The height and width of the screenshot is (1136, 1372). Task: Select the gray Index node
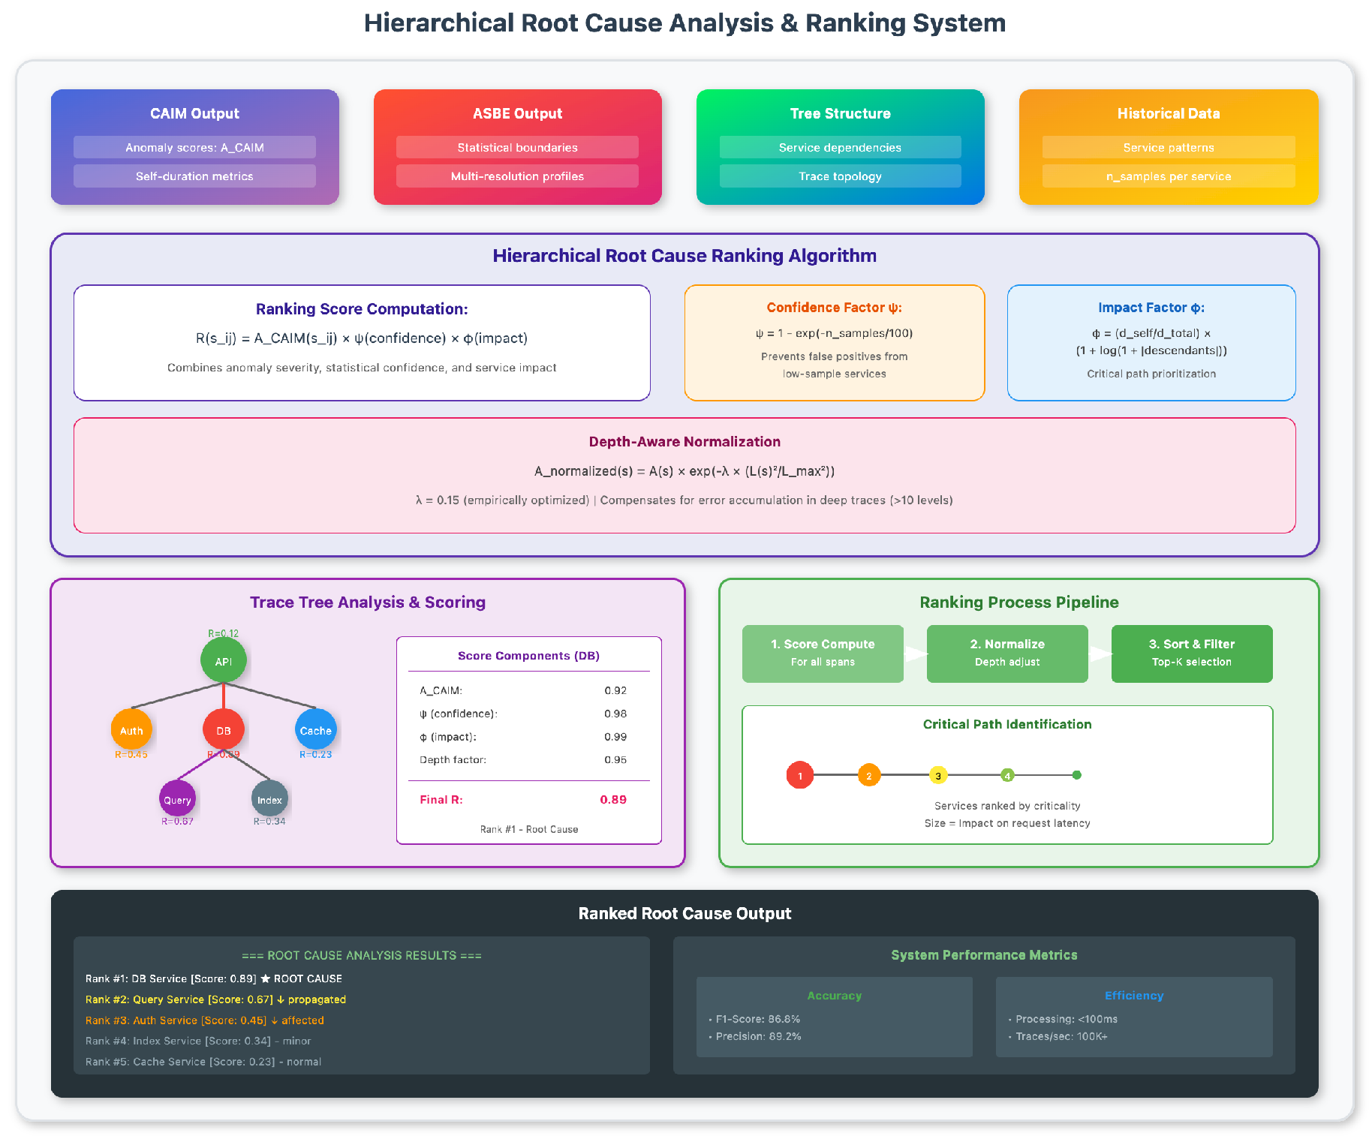pos(269,799)
